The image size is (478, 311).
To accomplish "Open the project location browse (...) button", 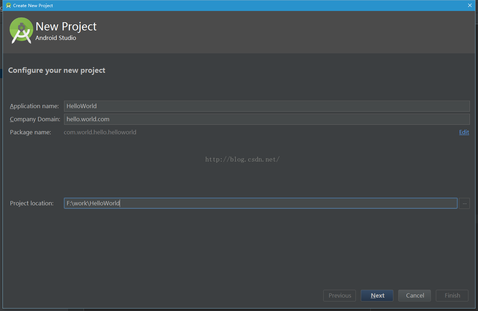I will pos(464,203).
